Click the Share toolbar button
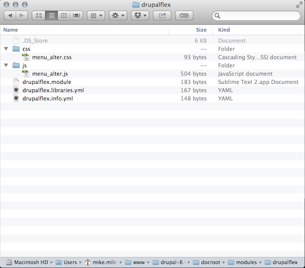This screenshot has height=268, width=305. pyautogui.click(x=162, y=16)
